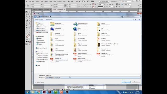Expand the address bar path dropdown
The height and width of the screenshot is (94, 167).
click(119, 16)
